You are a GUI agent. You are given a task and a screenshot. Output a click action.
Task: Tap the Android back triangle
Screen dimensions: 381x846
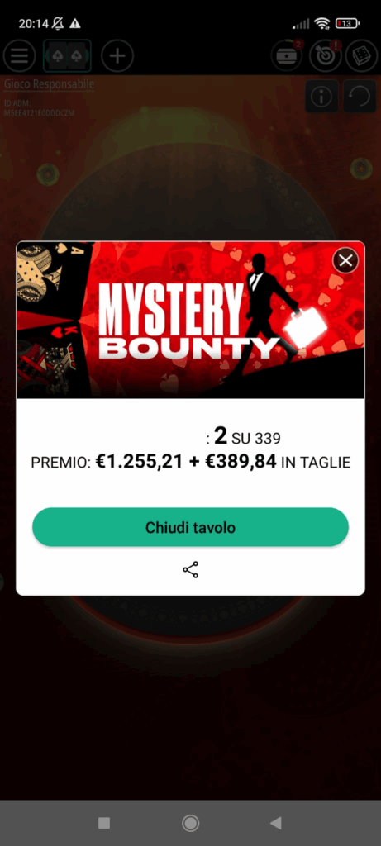[276, 823]
